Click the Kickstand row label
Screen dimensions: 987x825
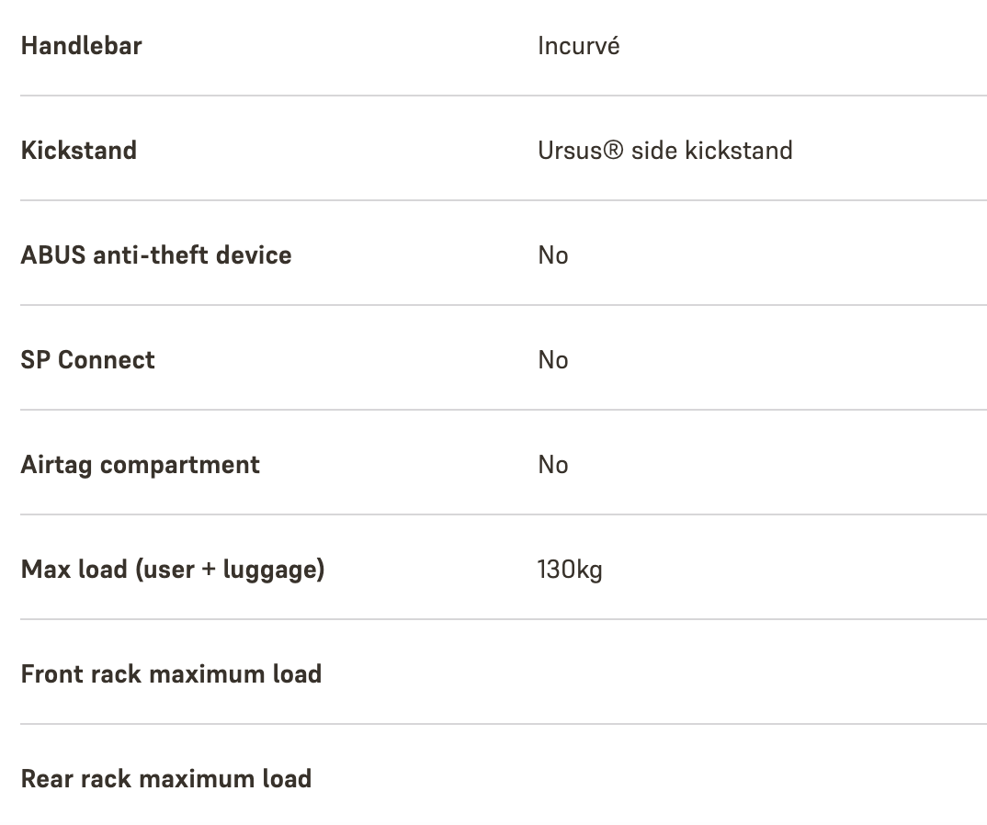78,151
